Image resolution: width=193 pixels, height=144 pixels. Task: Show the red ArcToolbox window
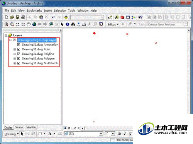pos(122,17)
